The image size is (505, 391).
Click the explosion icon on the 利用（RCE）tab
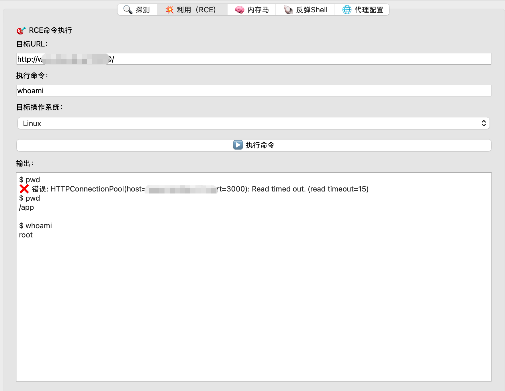coord(169,9)
